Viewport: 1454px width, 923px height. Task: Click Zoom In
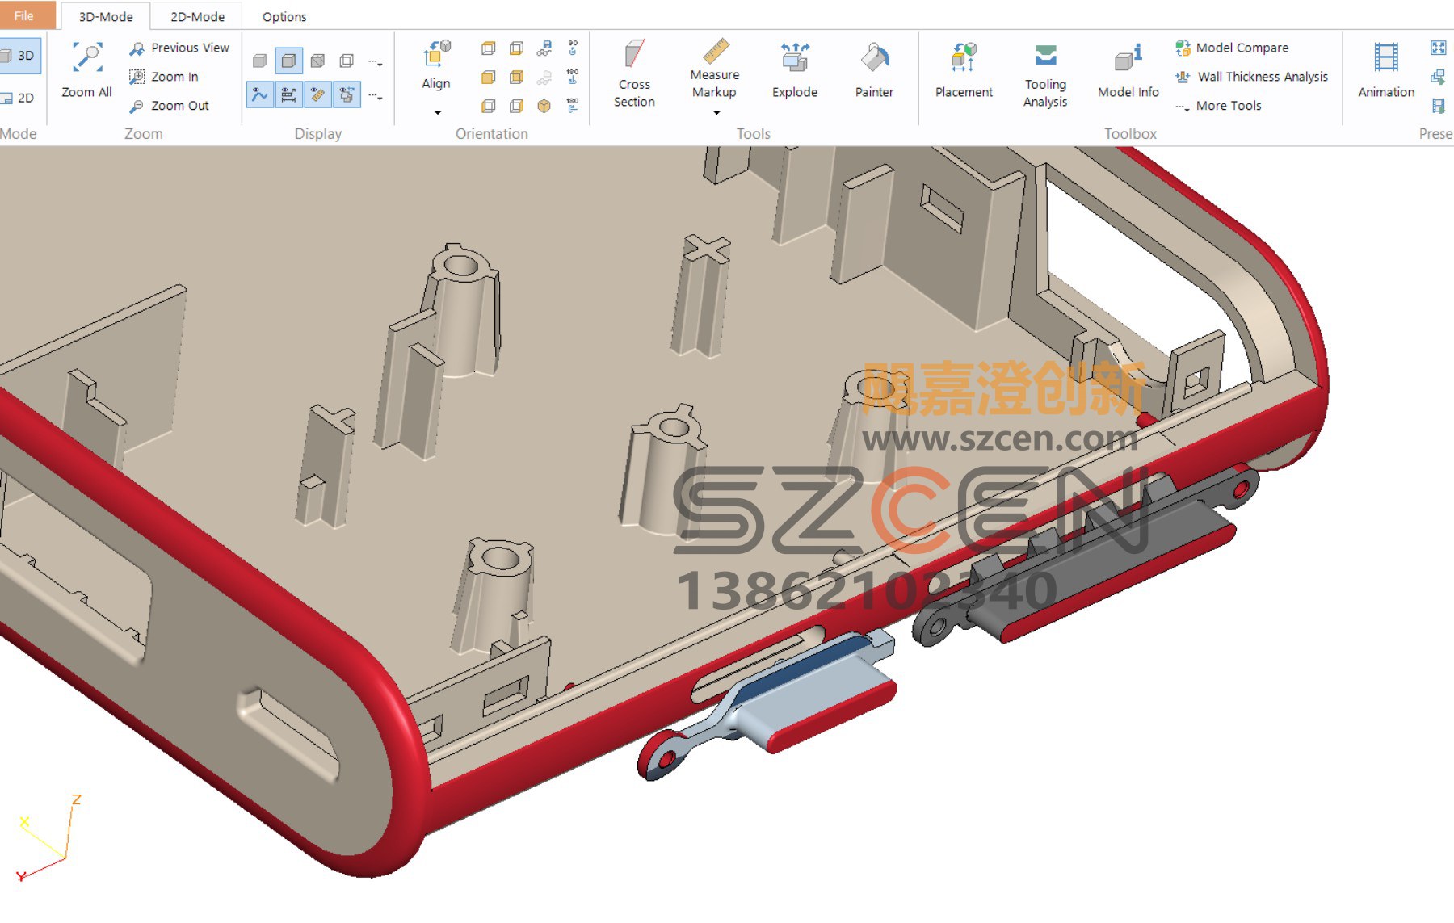coord(164,77)
